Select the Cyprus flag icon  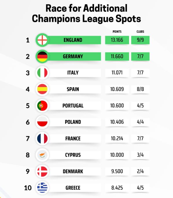[42, 155]
